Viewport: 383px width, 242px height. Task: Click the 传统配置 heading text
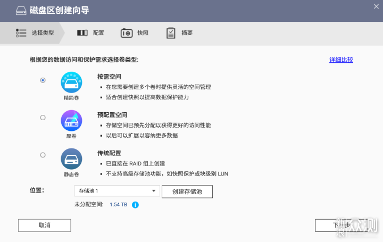[x=109, y=153]
